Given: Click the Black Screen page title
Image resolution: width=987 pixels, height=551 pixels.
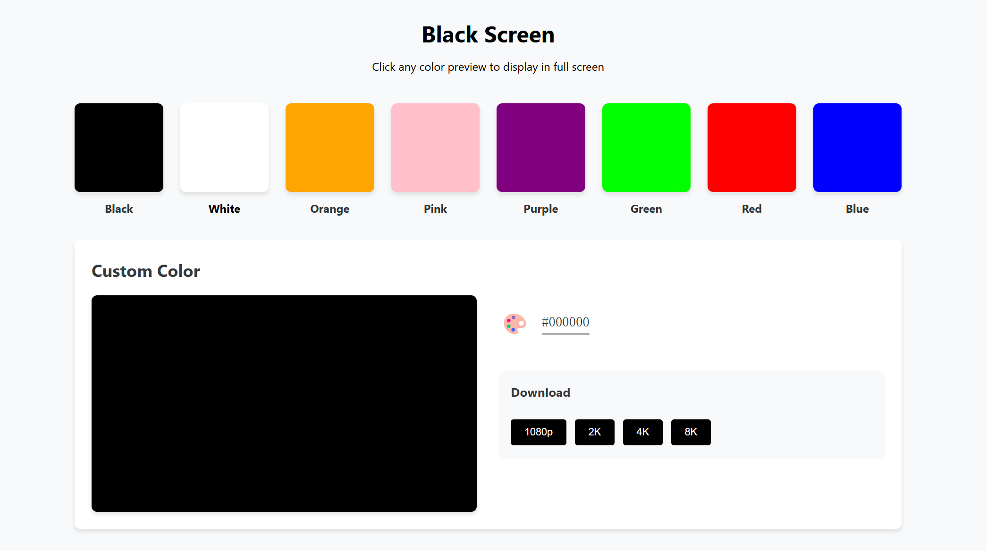Looking at the screenshot, I should pos(488,34).
